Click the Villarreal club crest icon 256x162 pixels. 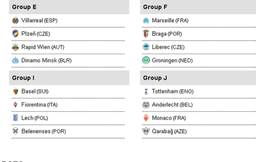point(15,21)
